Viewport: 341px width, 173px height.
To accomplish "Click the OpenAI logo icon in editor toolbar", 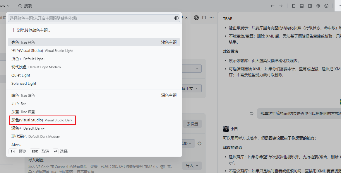I will (196, 18).
